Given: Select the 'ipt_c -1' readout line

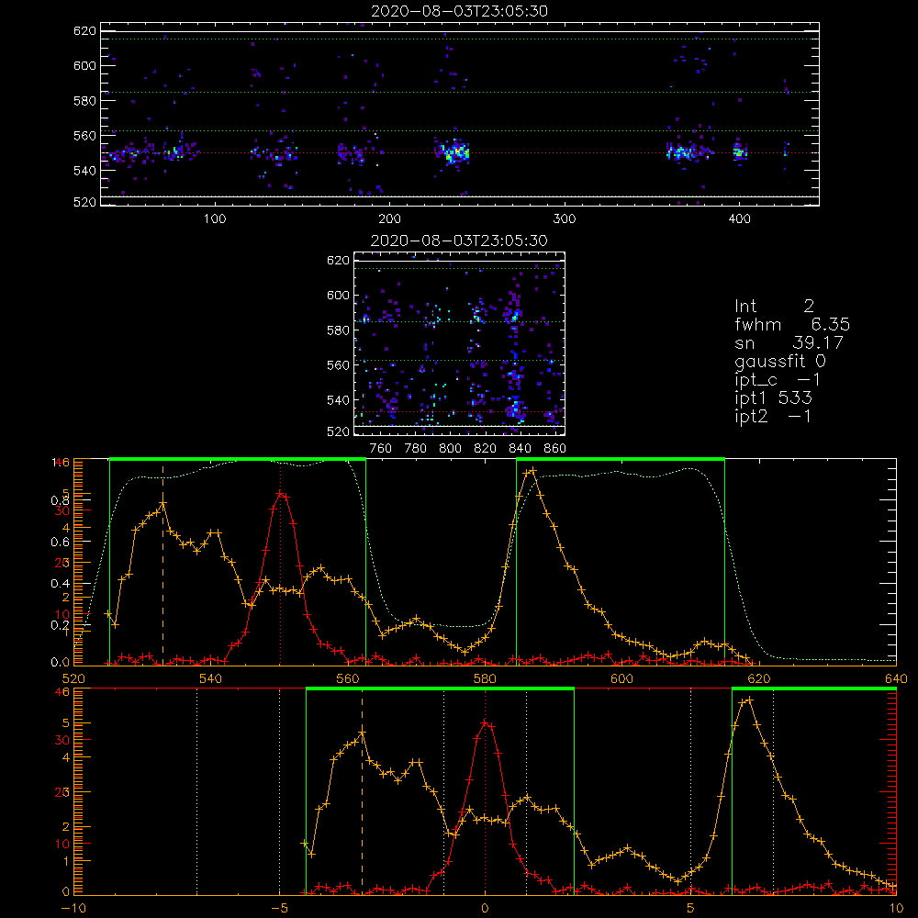Looking at the screenshot, I should pos(778,380).
